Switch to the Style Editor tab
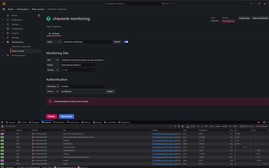The width and height of the screenshot is (269, 168). coord(59,122)
